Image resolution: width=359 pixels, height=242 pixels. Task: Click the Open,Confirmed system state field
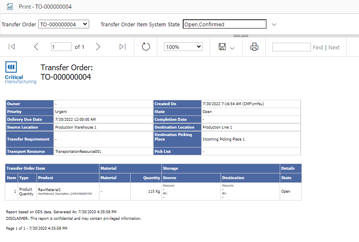(224, 24)
